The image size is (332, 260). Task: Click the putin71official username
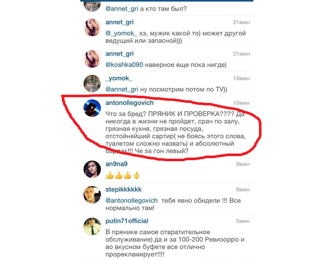click(127, 221)
